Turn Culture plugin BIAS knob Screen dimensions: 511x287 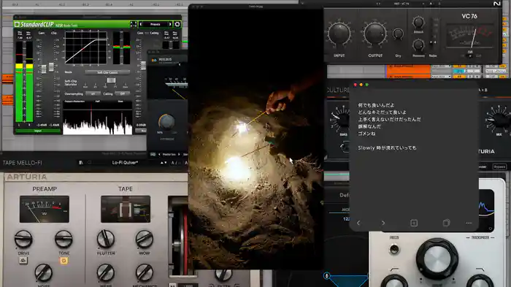tap(342, 119)
